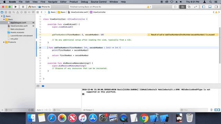Go back in editor history

pos(41,12)
